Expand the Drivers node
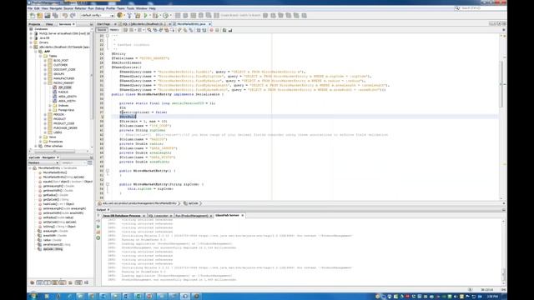 click(31, 42)
